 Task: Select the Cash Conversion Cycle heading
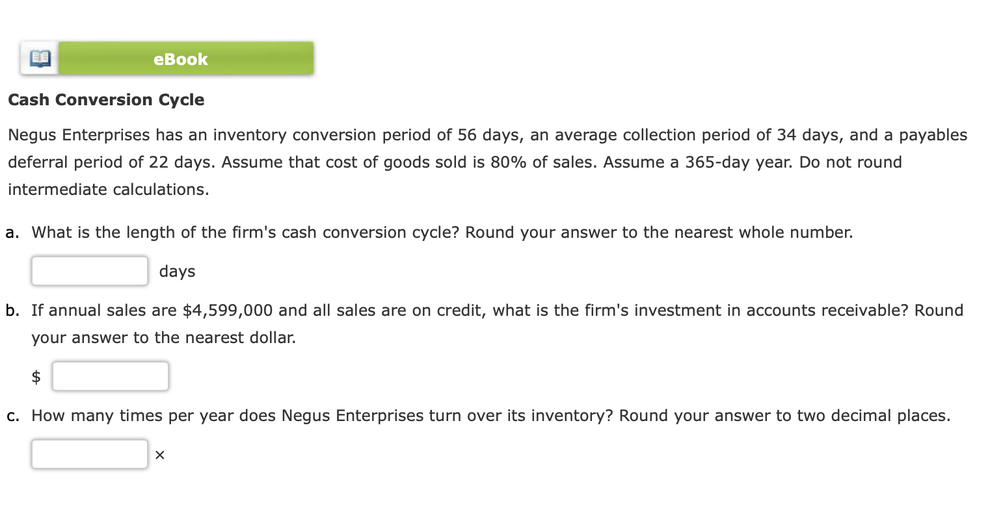(x=106, y=99)
